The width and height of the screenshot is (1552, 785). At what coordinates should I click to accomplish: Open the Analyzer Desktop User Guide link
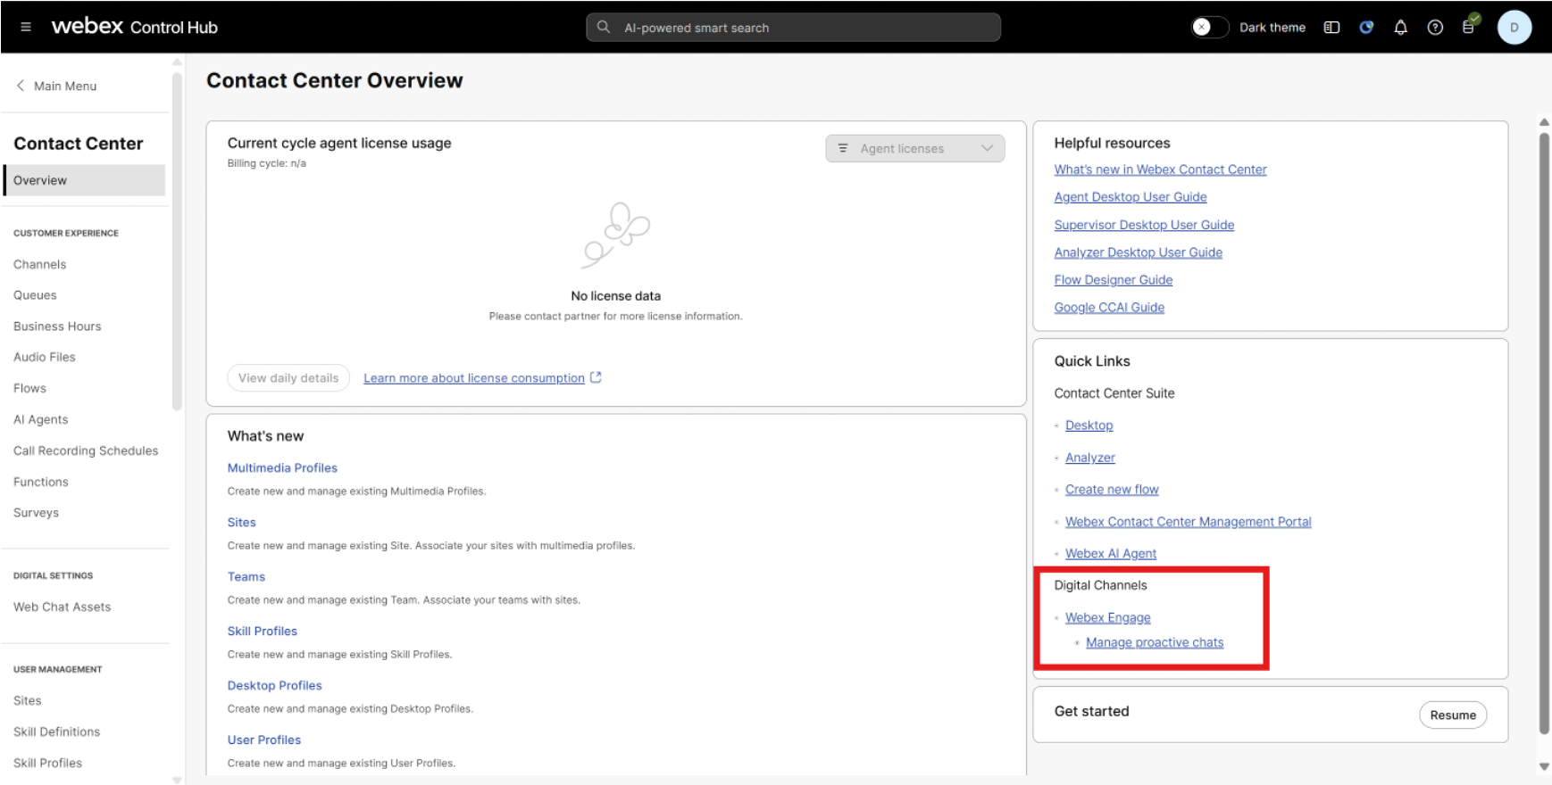1138,252
